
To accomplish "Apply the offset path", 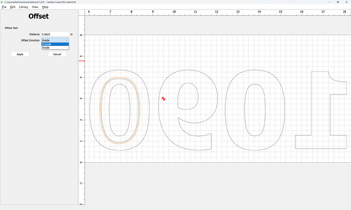I will point(20,54).
